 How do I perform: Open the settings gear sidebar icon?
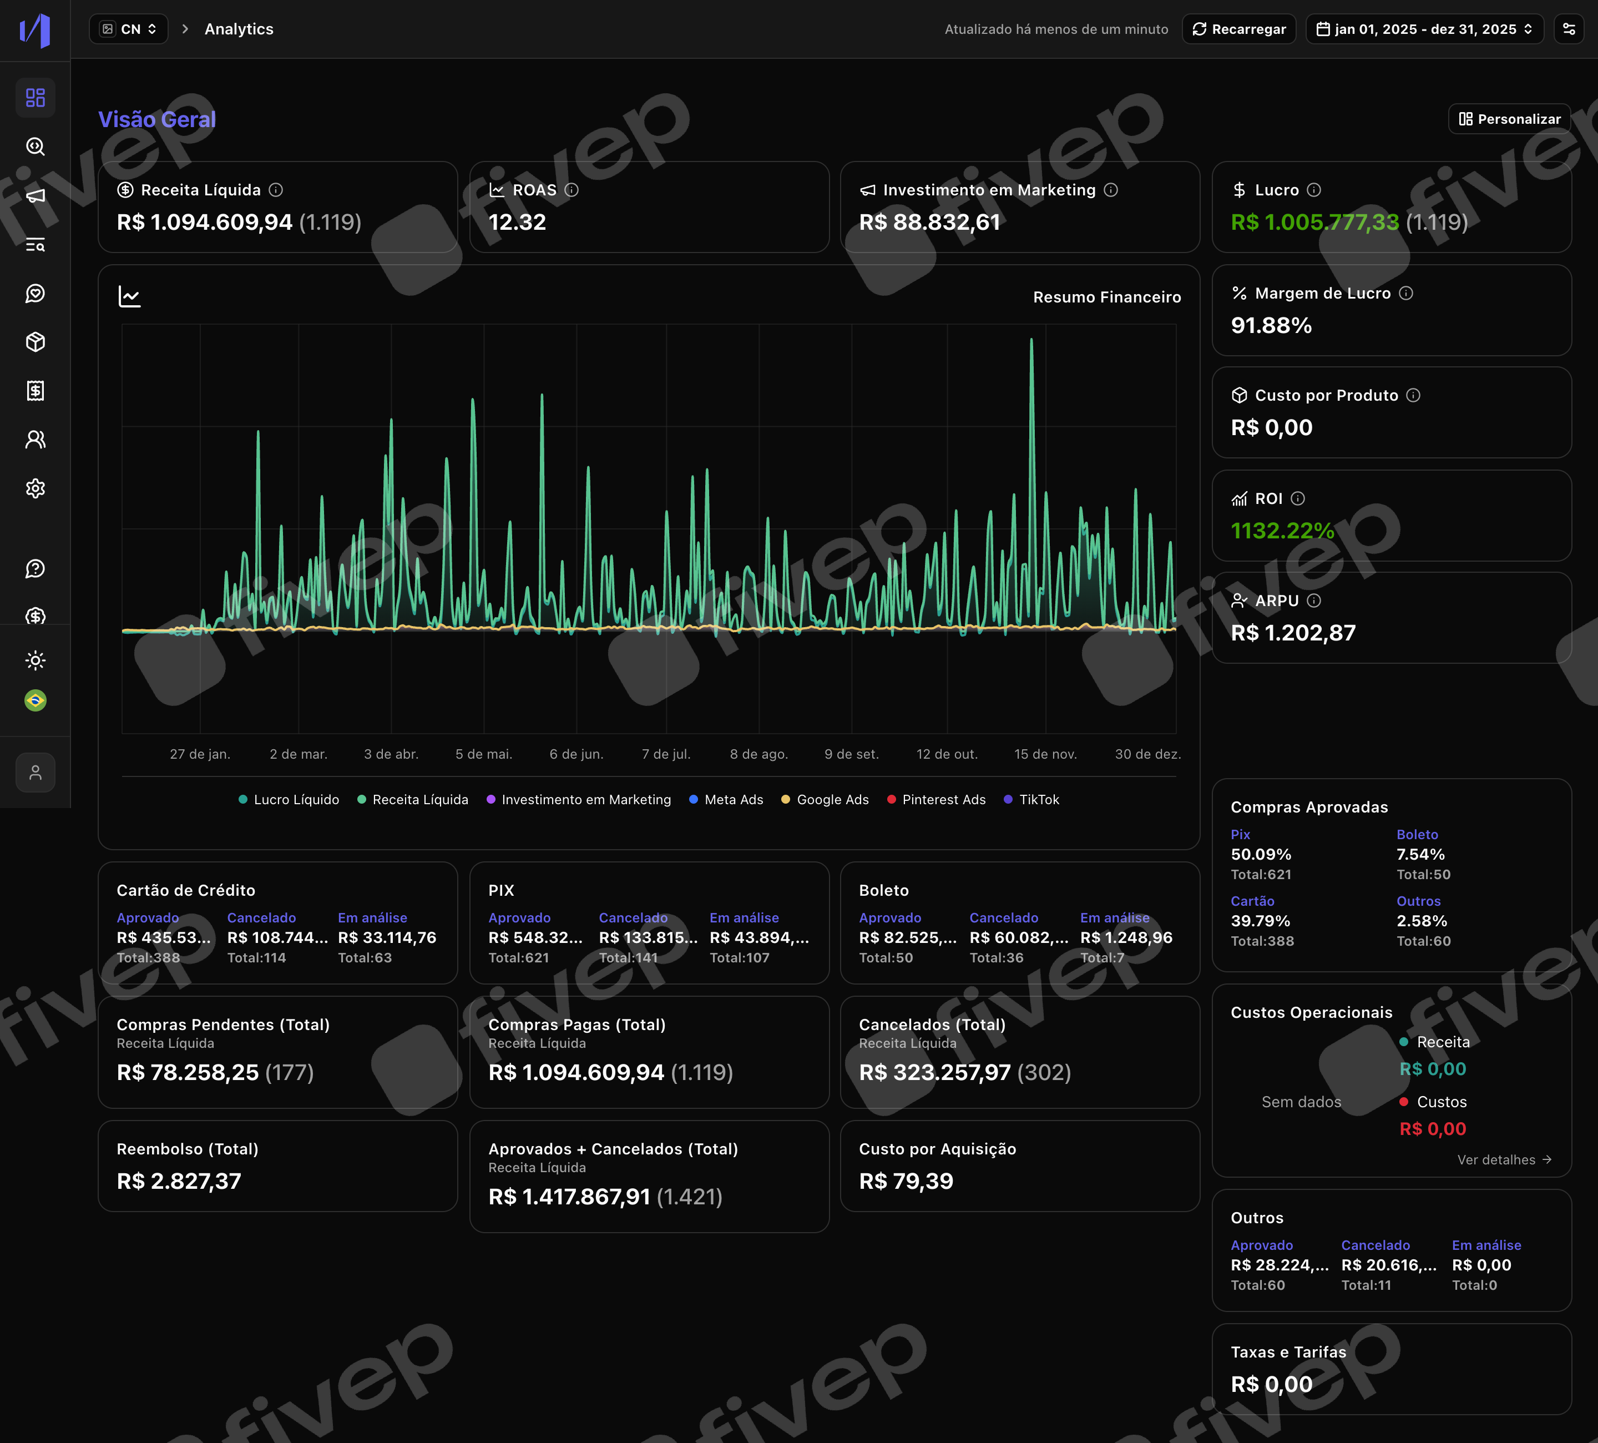click(36, 488)
